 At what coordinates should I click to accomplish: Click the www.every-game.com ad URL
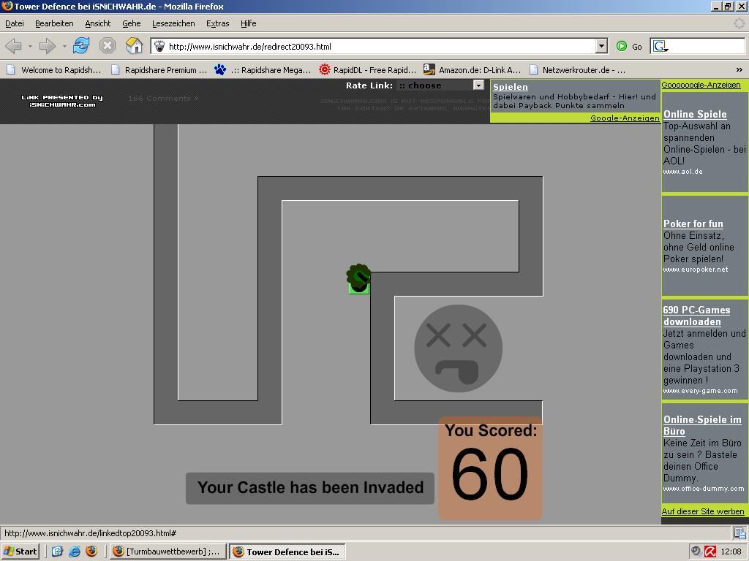[700, 392]
